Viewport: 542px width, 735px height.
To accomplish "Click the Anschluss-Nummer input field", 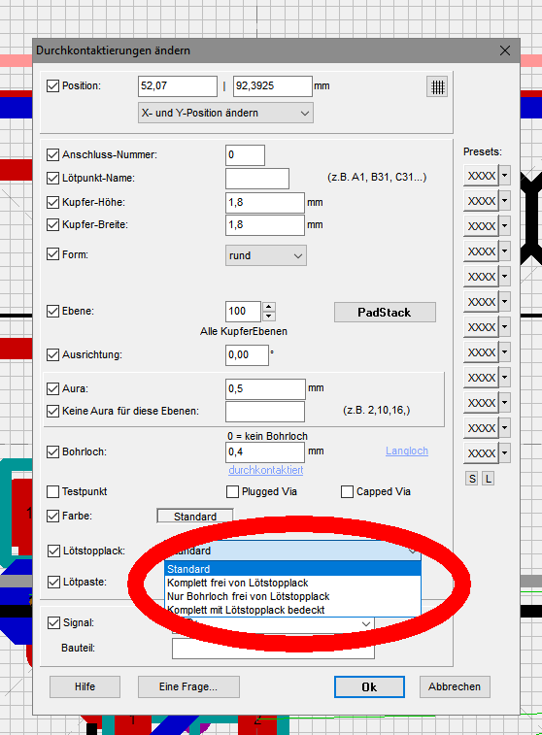I will (245, 155).
